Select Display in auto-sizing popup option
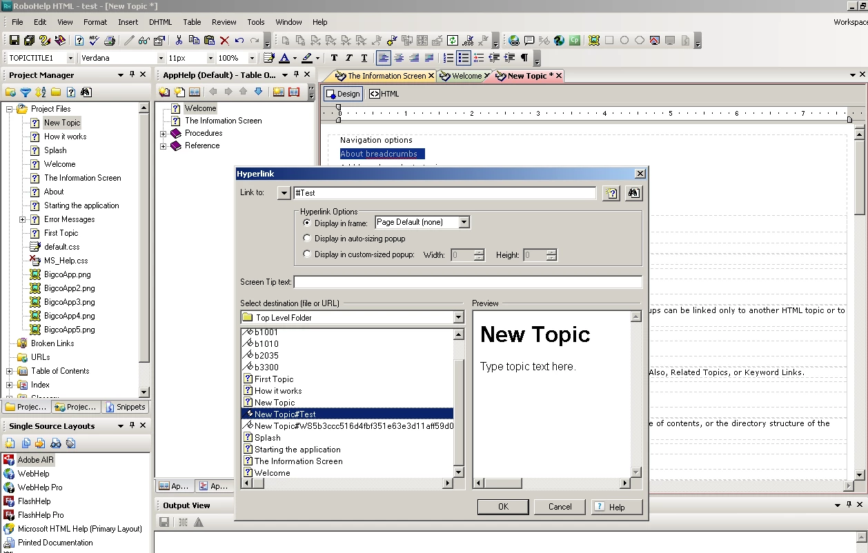Image resolution: width=868 pixels, height=553 pixels. click(308, 239)
